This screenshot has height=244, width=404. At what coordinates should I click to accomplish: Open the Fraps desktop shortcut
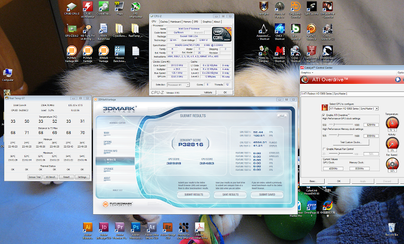120,9
